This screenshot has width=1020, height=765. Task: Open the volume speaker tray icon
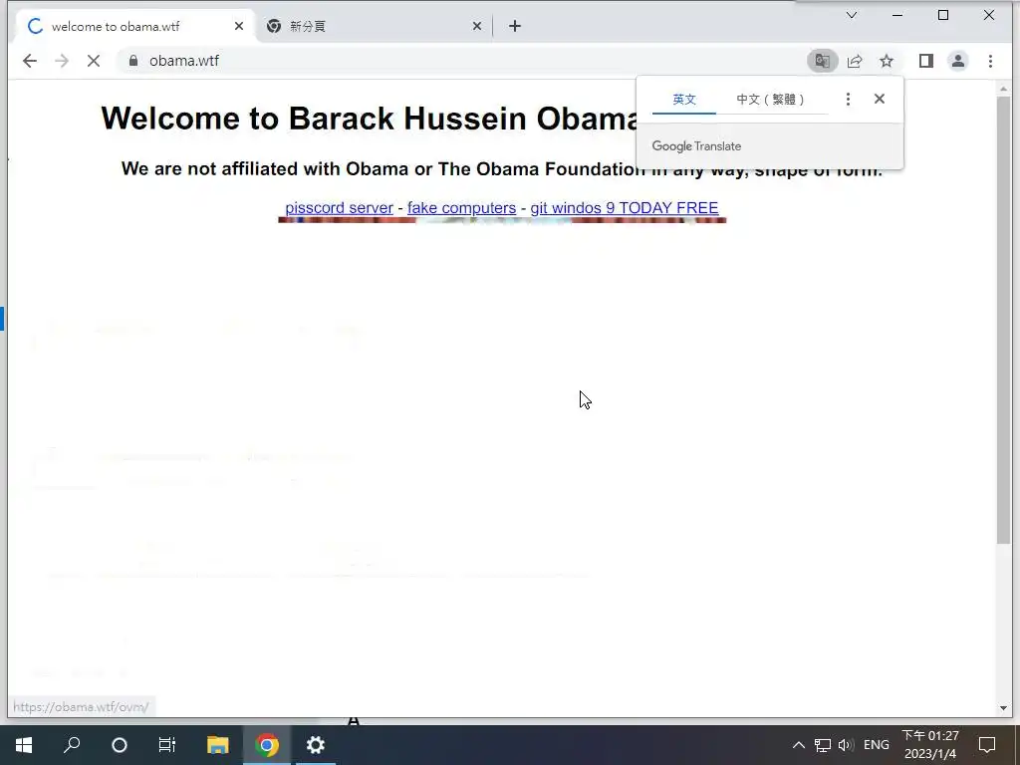[x=846, y=745]
